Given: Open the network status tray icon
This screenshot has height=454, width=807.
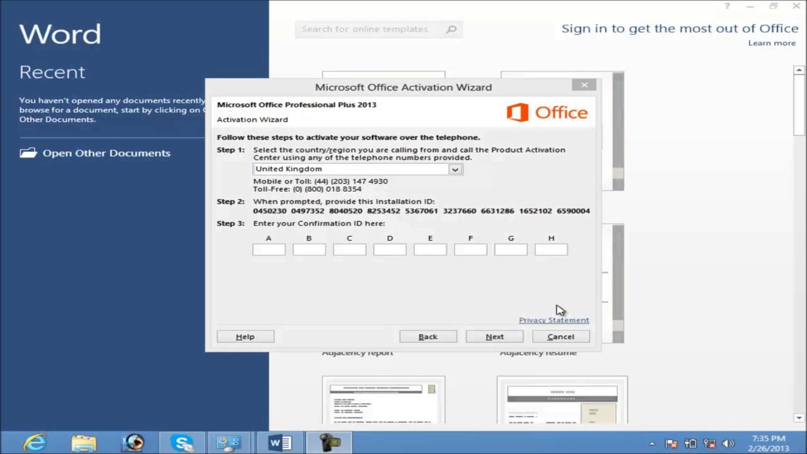Looking at the screenshot, I should tap(709, 443).
